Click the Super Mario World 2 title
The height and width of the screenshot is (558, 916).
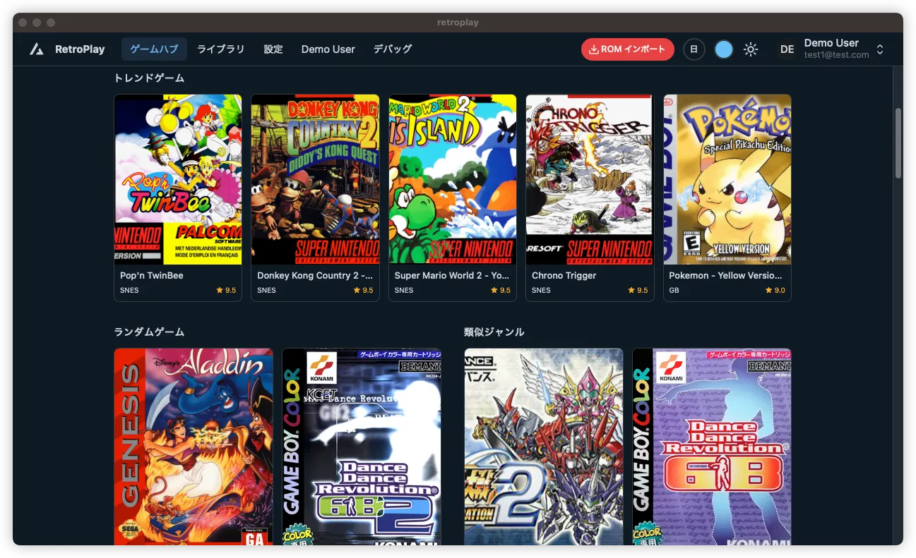pos(452,276)
